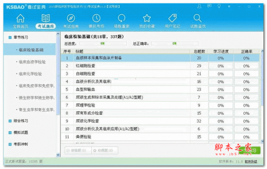This screenshot has width=267, height=169.
Task: Open 试题查找 magnifier icon
Action: (x=198, y=18)
